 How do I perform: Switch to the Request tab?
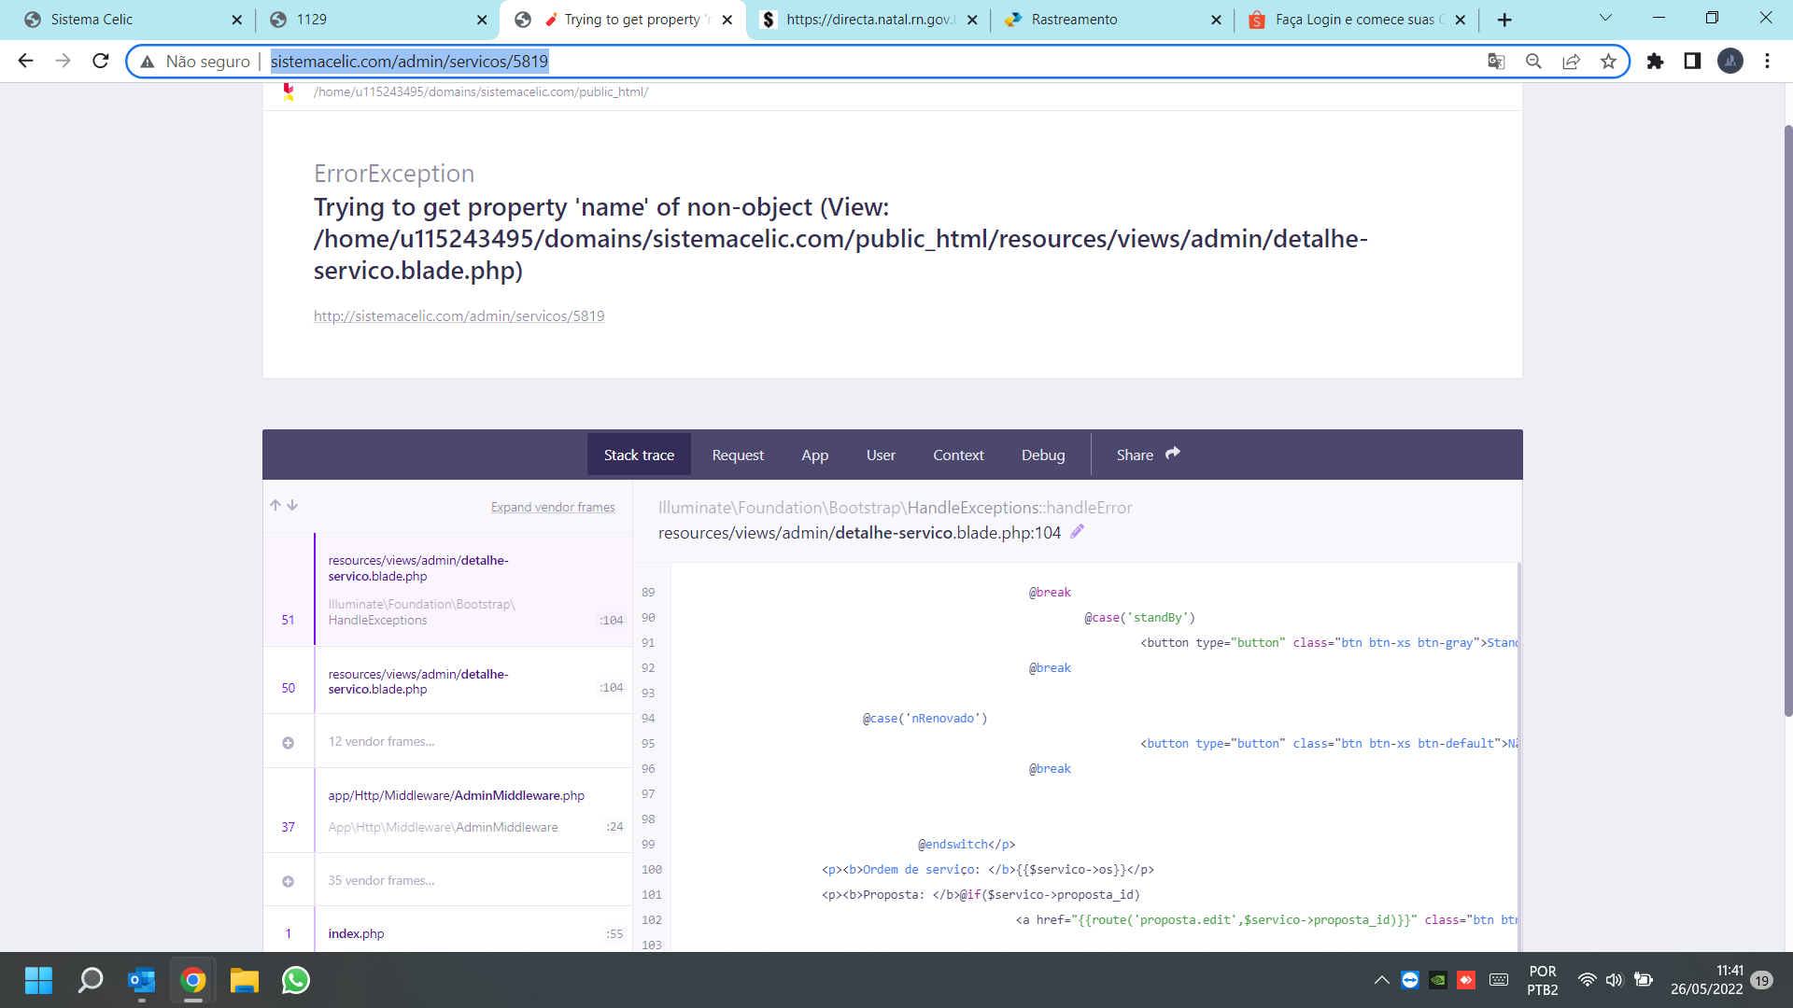pos(738,455)
